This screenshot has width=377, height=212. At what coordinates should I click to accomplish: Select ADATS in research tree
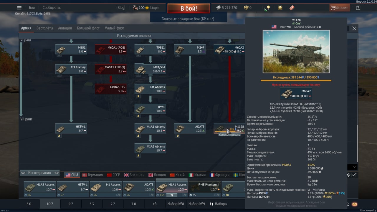190,128
